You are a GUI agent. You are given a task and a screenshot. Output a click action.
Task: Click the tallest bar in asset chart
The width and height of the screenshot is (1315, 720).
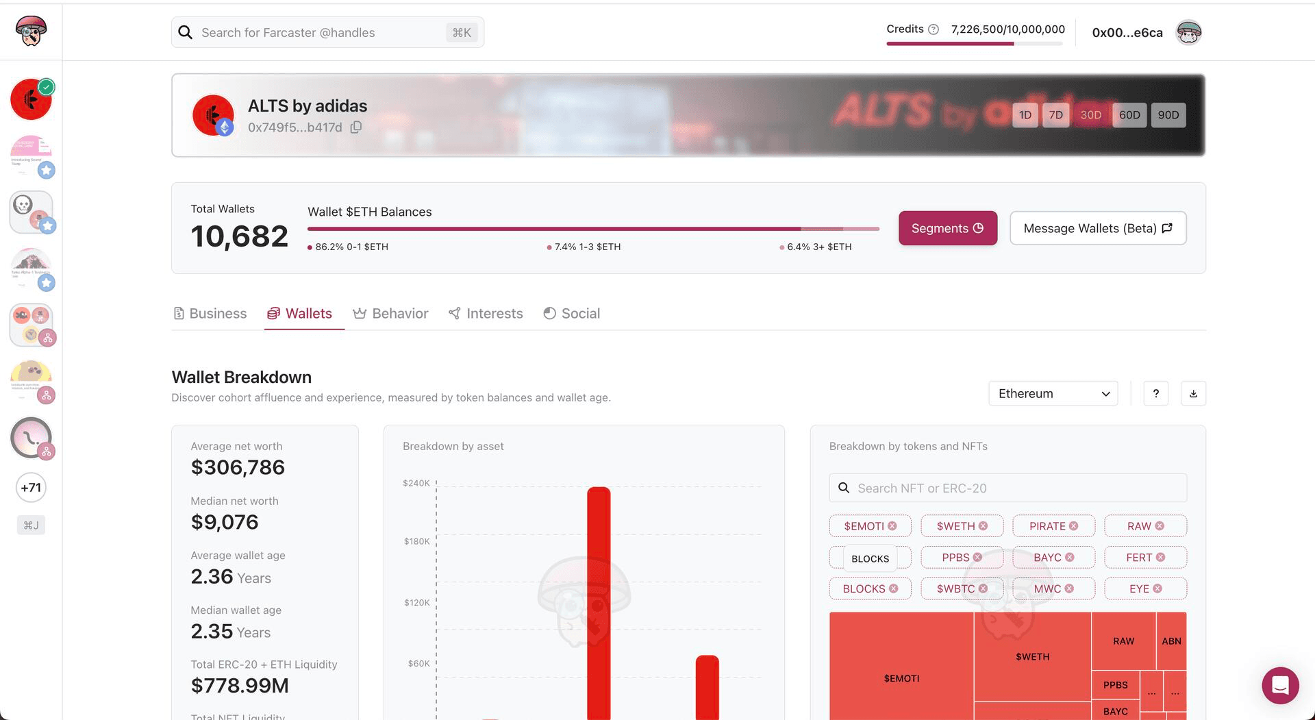tap(599, 603)
